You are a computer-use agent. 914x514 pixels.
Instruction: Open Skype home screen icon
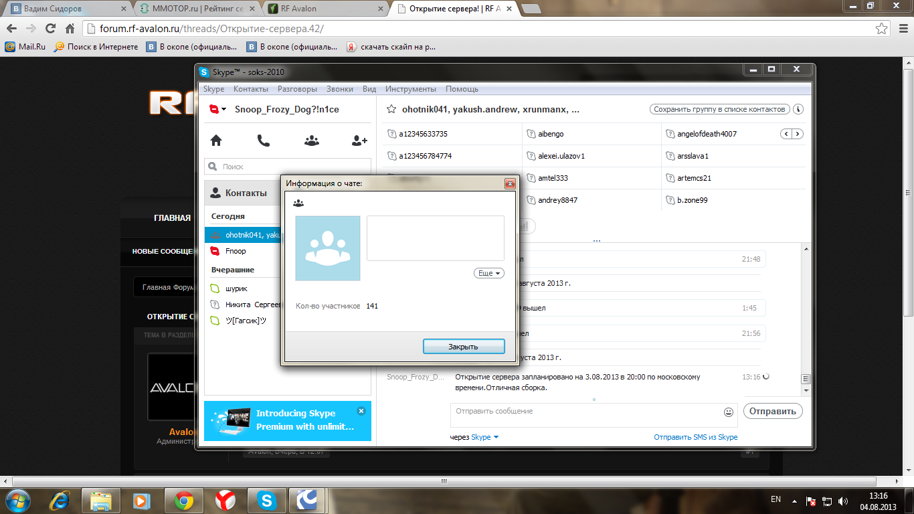pos(216,141)
